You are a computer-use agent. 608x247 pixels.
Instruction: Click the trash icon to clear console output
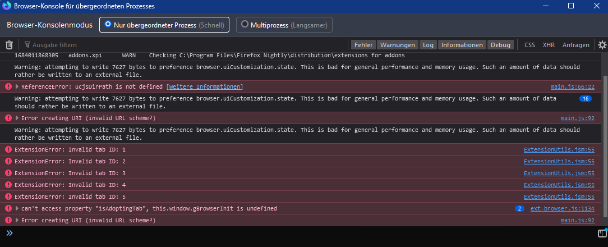pos(9,45)
